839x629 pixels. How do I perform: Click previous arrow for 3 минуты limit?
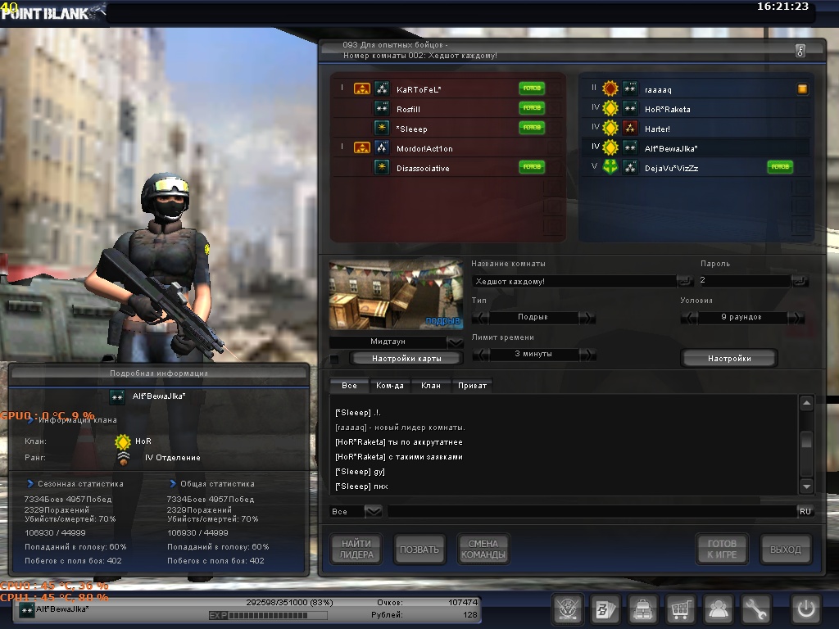[x=481, y=355]
